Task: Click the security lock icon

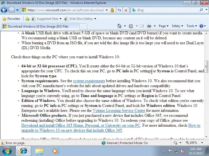Action: [112, 10]
